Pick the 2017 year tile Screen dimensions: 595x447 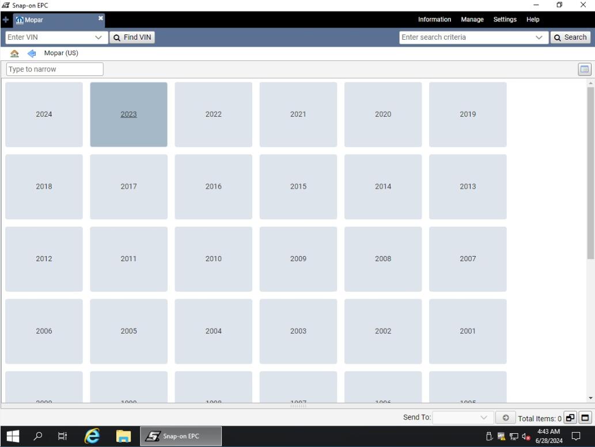(x=128, y=186)
